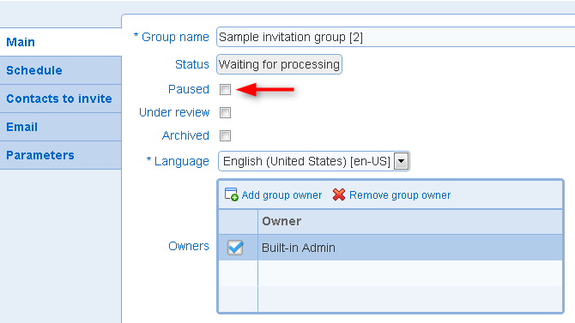Enable the Under review checkbox
575x323 pixels.
point(225,112)
